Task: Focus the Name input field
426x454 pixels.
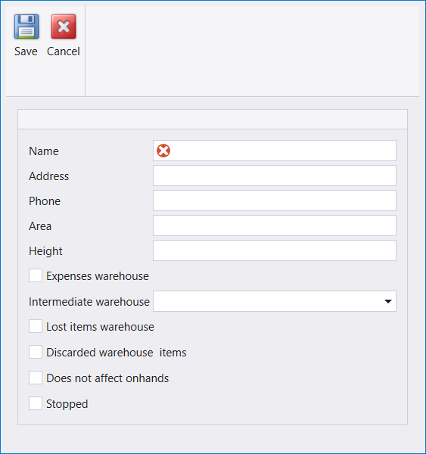Action: coord(275,151)
